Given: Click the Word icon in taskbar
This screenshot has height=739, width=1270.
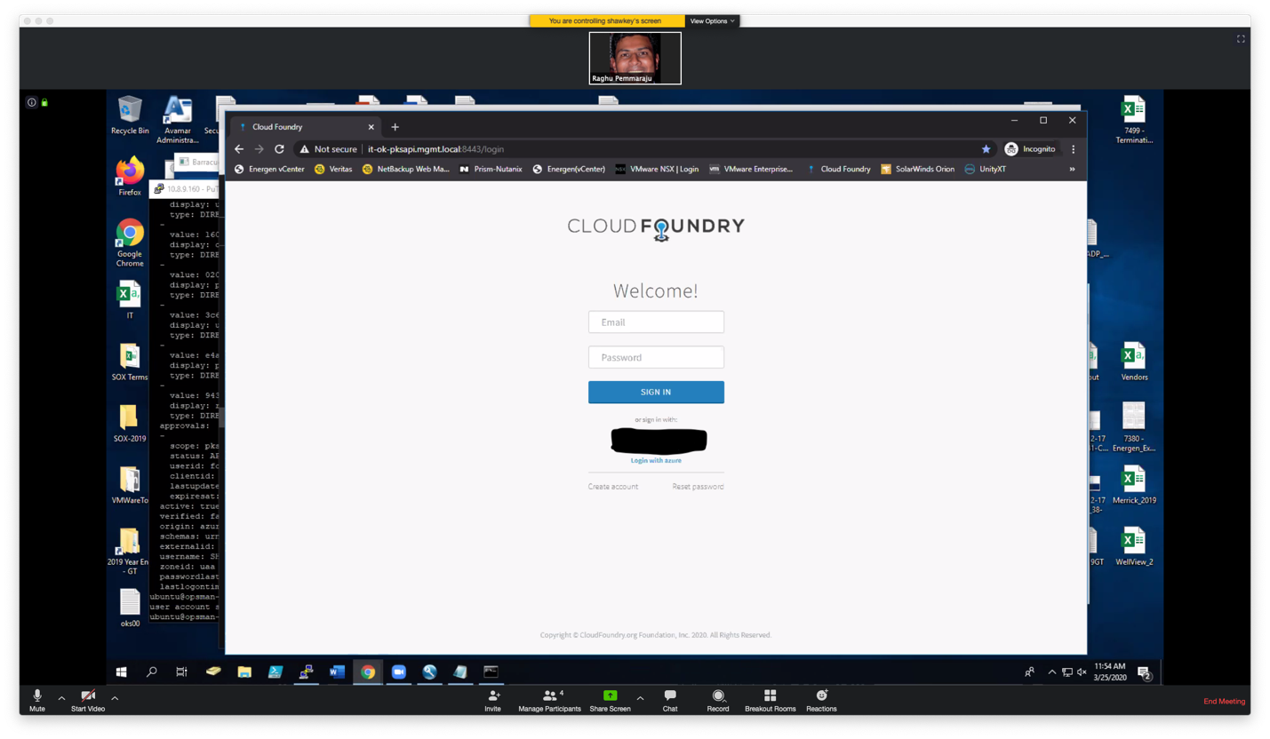Looking at the screenshot, I should point(337,672).
